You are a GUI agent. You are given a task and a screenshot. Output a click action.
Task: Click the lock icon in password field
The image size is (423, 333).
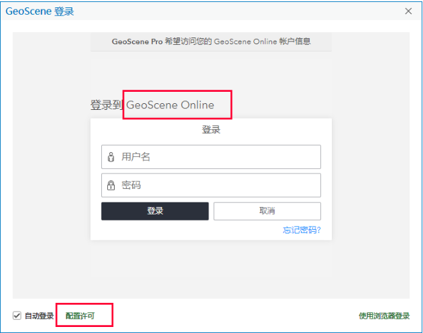point(111,185)
